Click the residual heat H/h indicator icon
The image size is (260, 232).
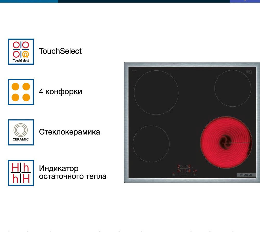click(x=21, y=173)
